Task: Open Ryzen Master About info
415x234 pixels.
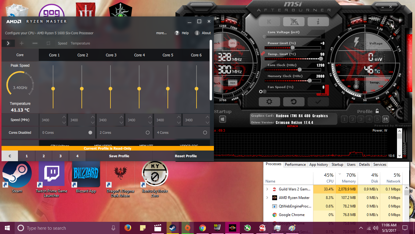Action: point(203,33)
